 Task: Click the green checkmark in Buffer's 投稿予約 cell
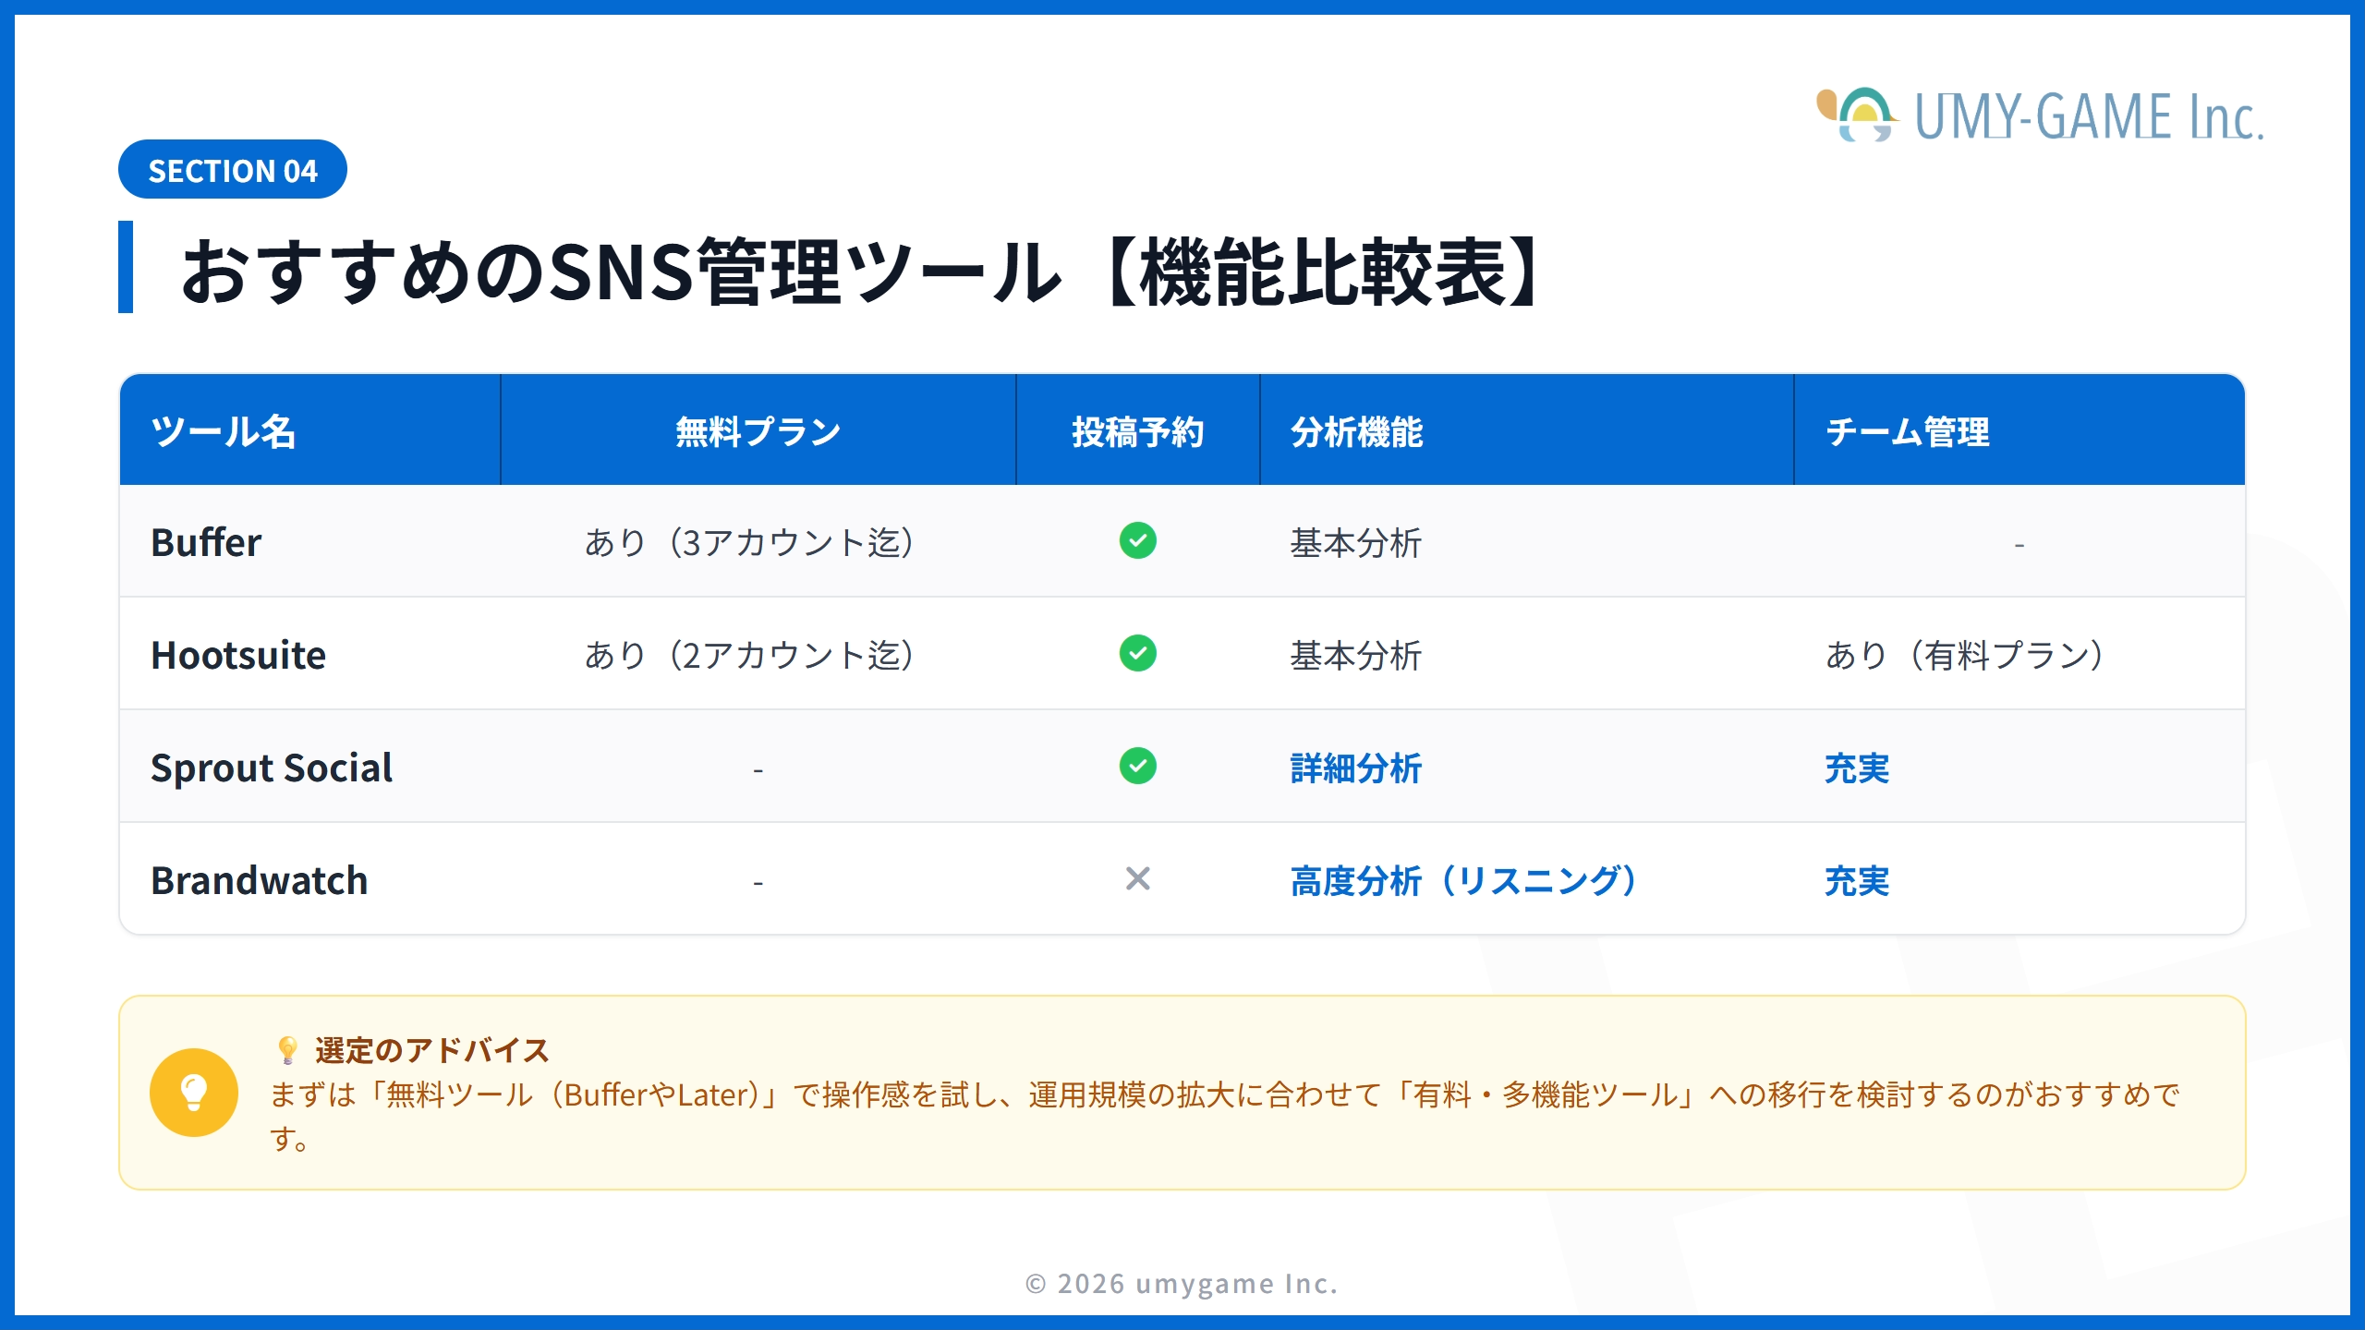point(1137,541)
